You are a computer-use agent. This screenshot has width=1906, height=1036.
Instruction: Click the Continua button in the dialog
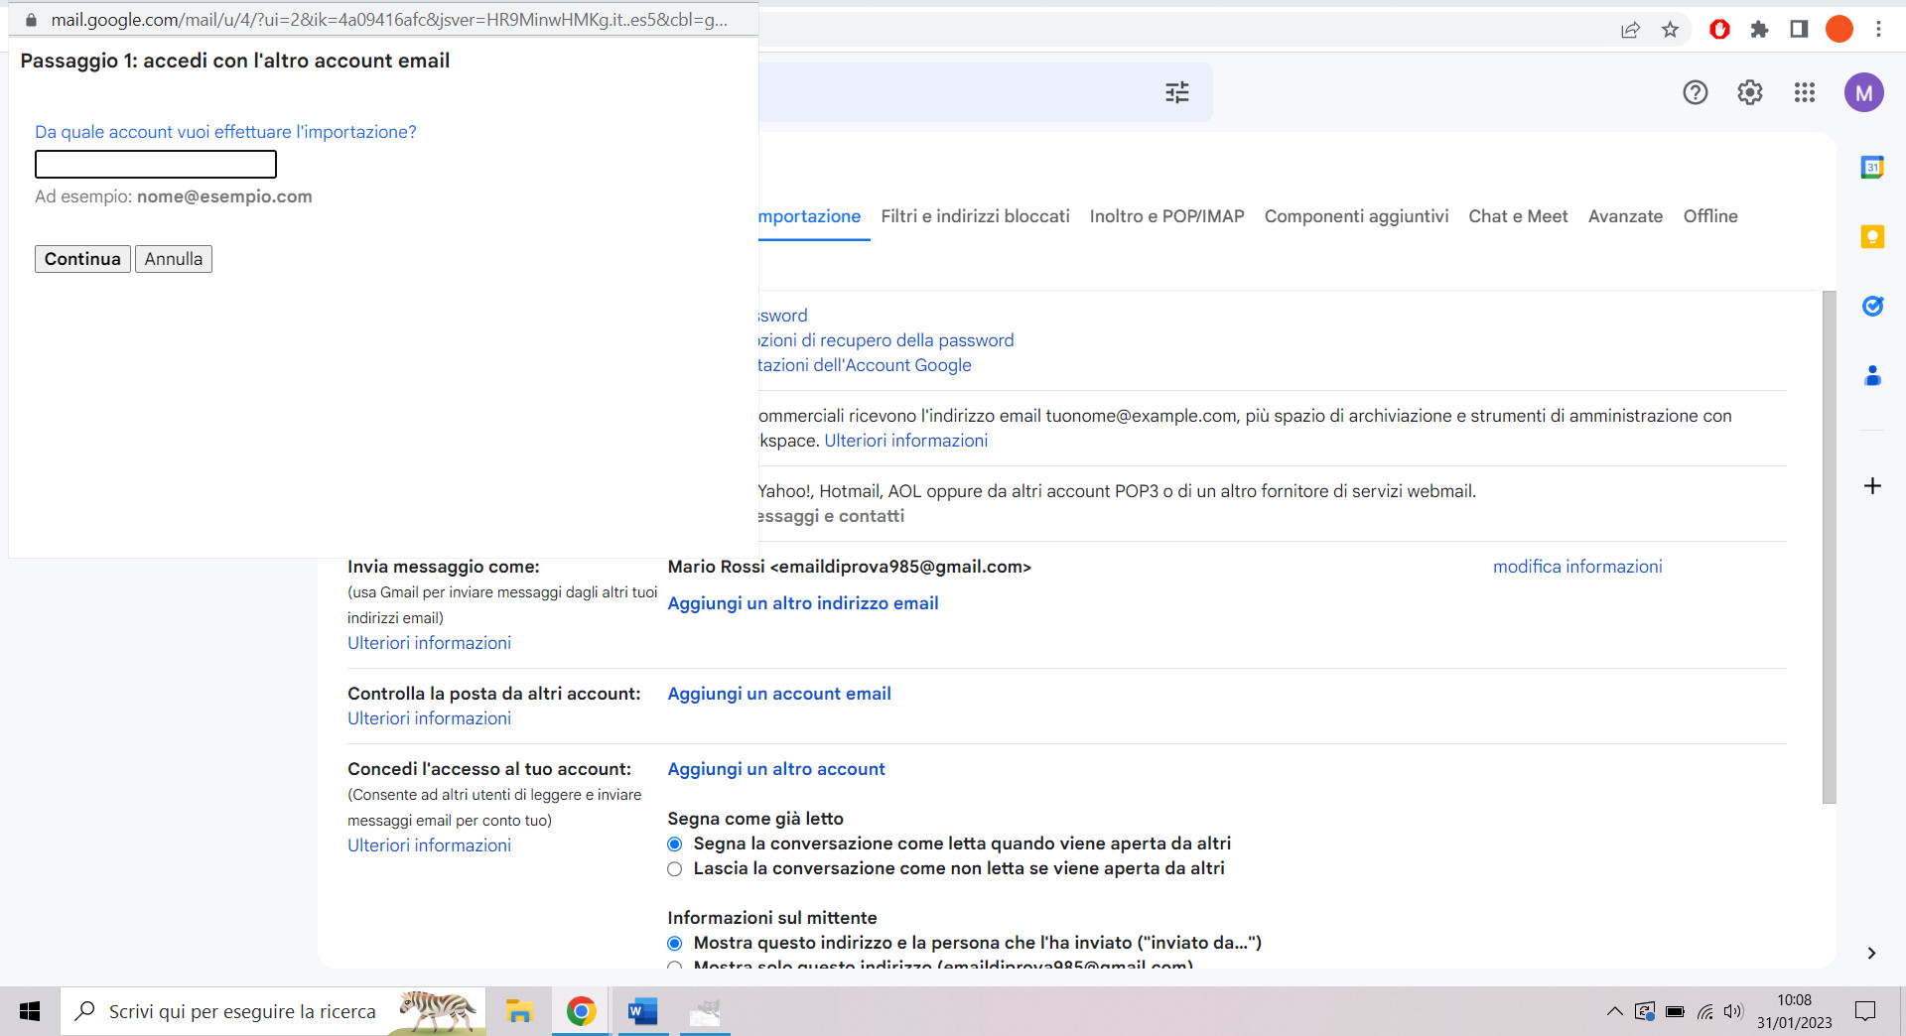[x=82, y=258]
